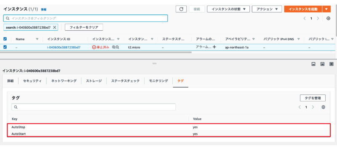Expand launch instance options arrow

click(326, 9)
